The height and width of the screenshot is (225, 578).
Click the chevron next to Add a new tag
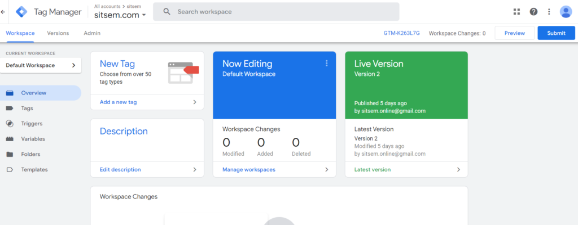pyautogui.click(x=195, y=102)
